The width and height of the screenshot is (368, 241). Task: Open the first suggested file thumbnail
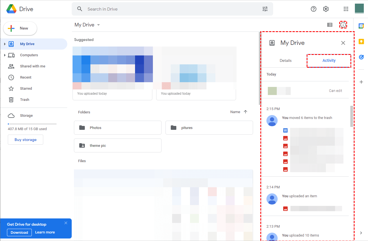coord(112,73)
